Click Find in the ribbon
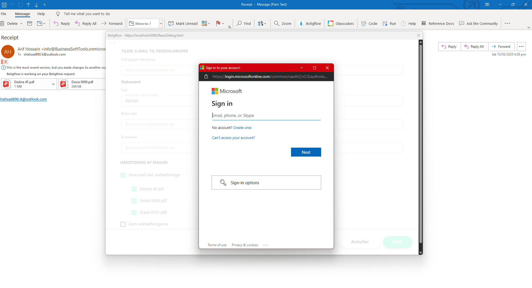 [244, 23]
